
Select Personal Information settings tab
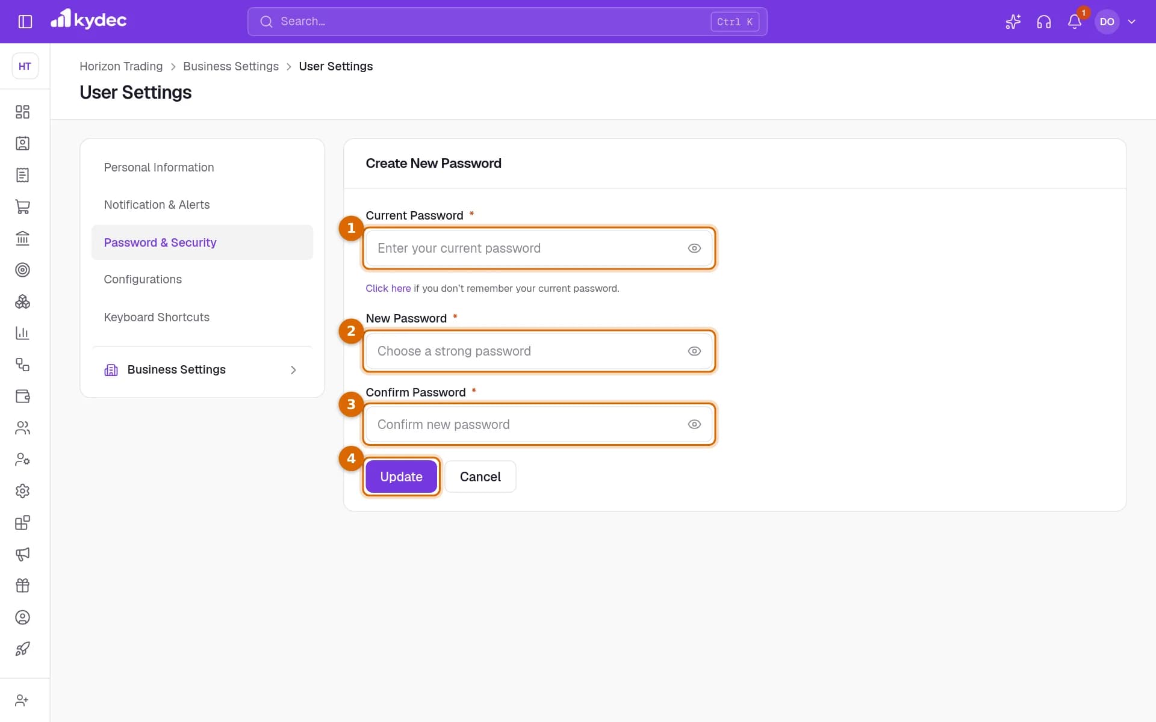click(x=202, y=167)
